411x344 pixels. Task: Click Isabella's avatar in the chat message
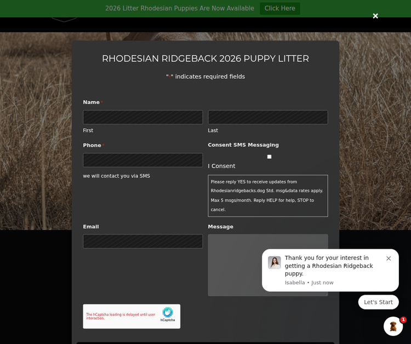(x=274, y=262)
